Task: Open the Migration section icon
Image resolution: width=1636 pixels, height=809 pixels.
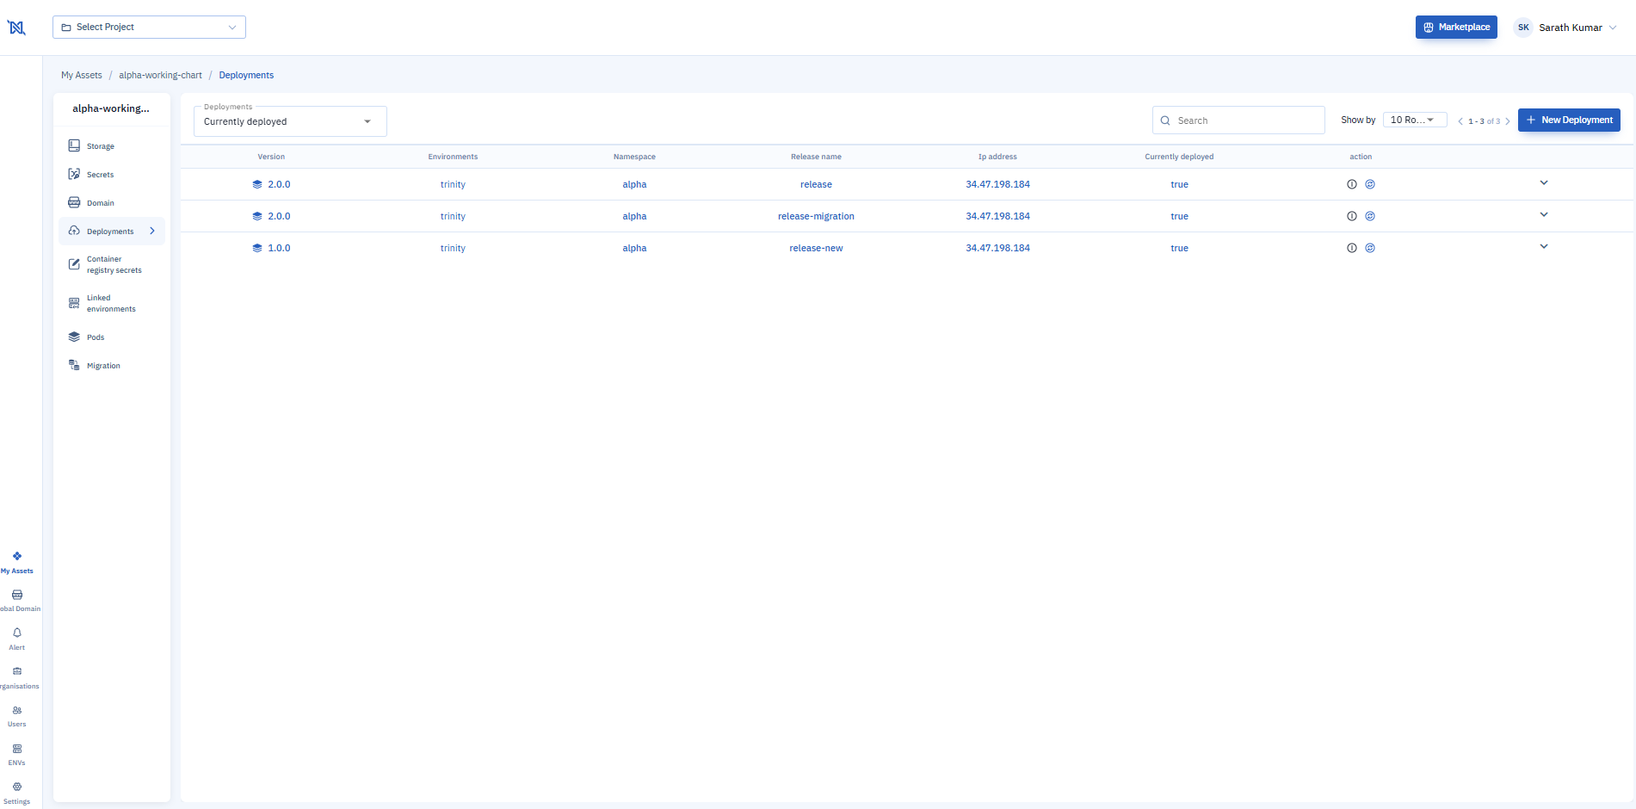Action: pos(74,365)
